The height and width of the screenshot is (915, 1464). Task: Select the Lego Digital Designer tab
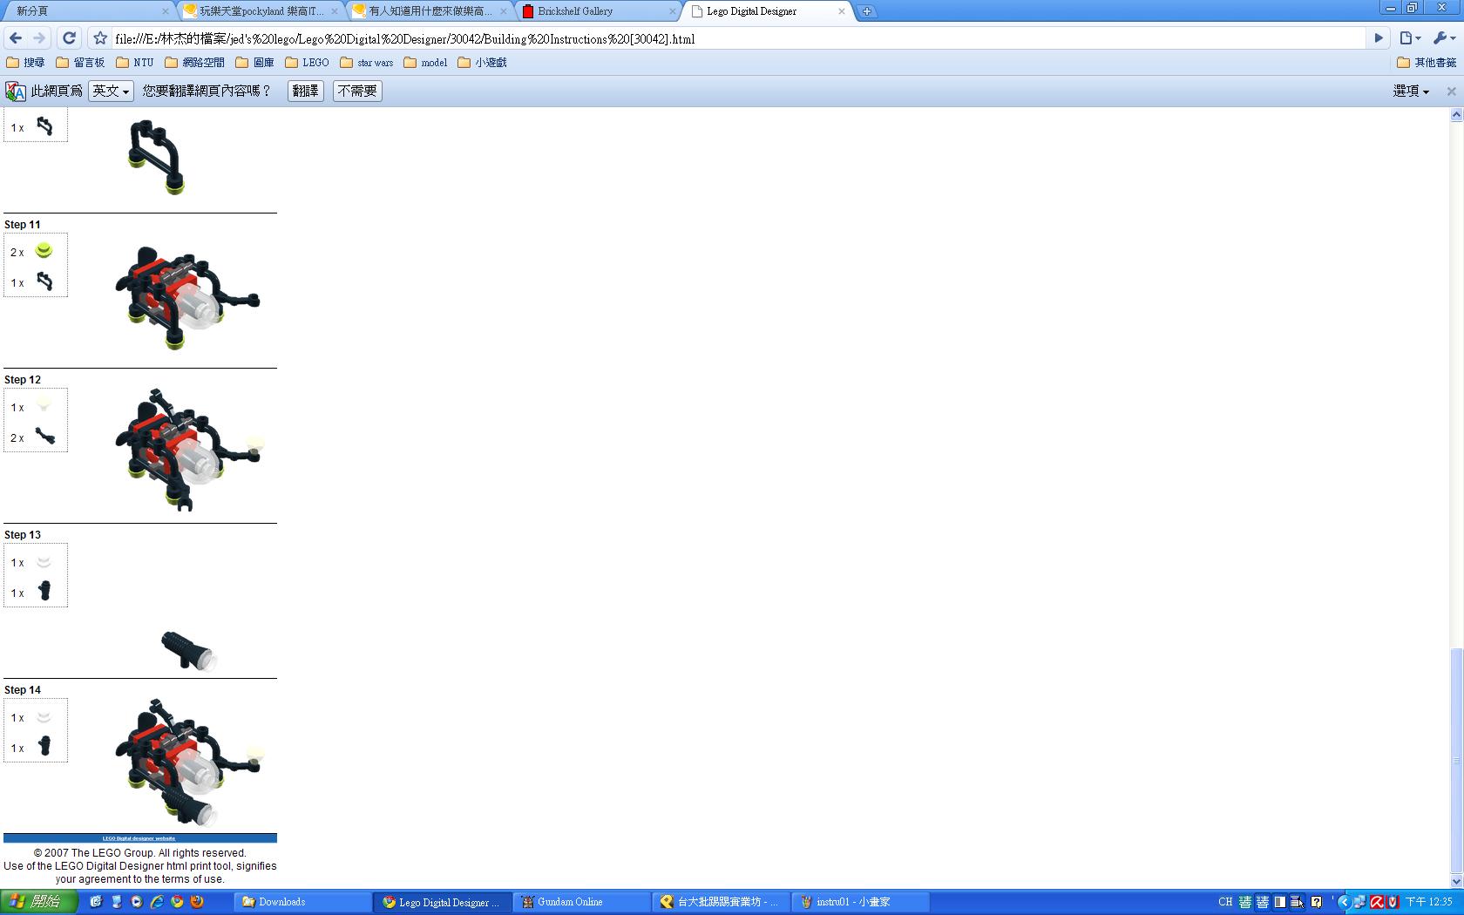tap(769, 11)
